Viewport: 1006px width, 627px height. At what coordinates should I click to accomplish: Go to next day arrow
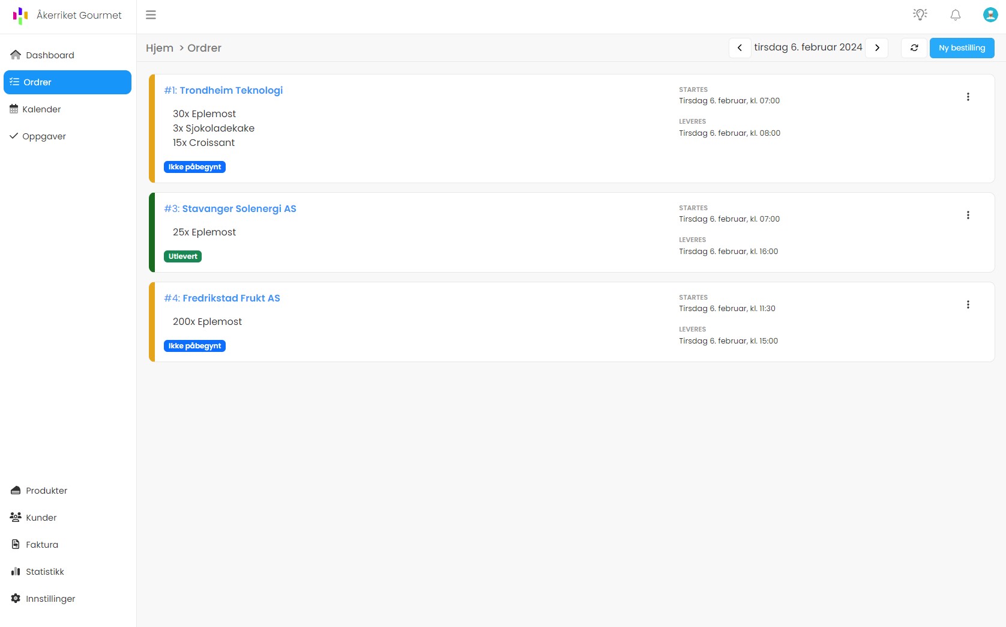tap(877, 48)
